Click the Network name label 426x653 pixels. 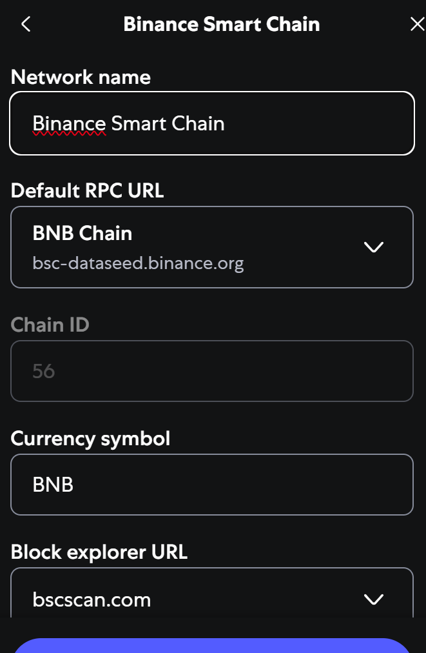81,77
